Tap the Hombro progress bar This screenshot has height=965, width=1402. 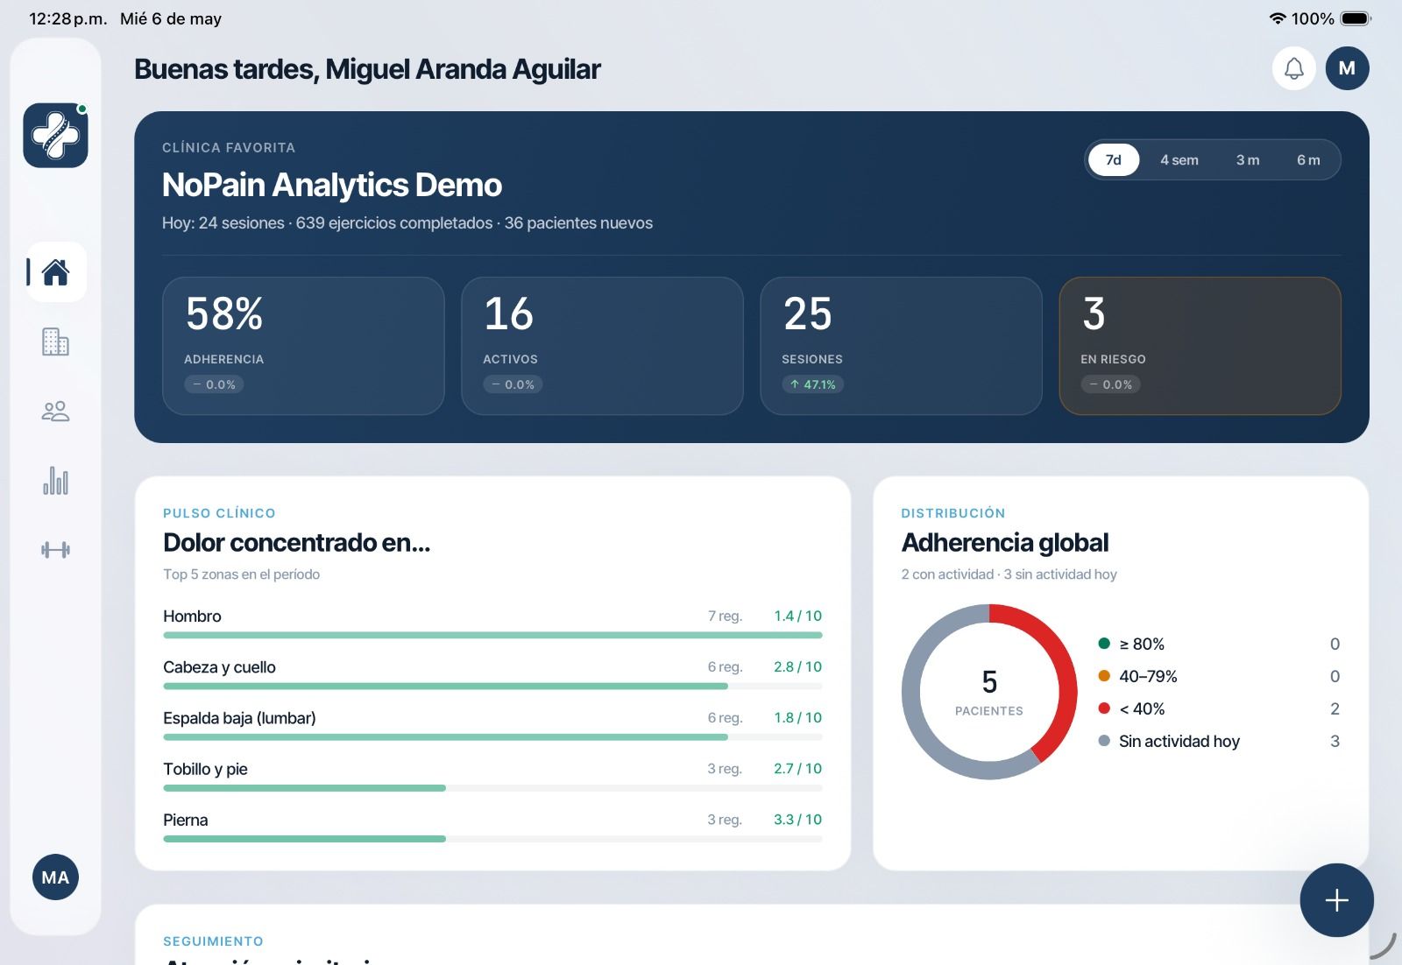[x=492, y=635]
